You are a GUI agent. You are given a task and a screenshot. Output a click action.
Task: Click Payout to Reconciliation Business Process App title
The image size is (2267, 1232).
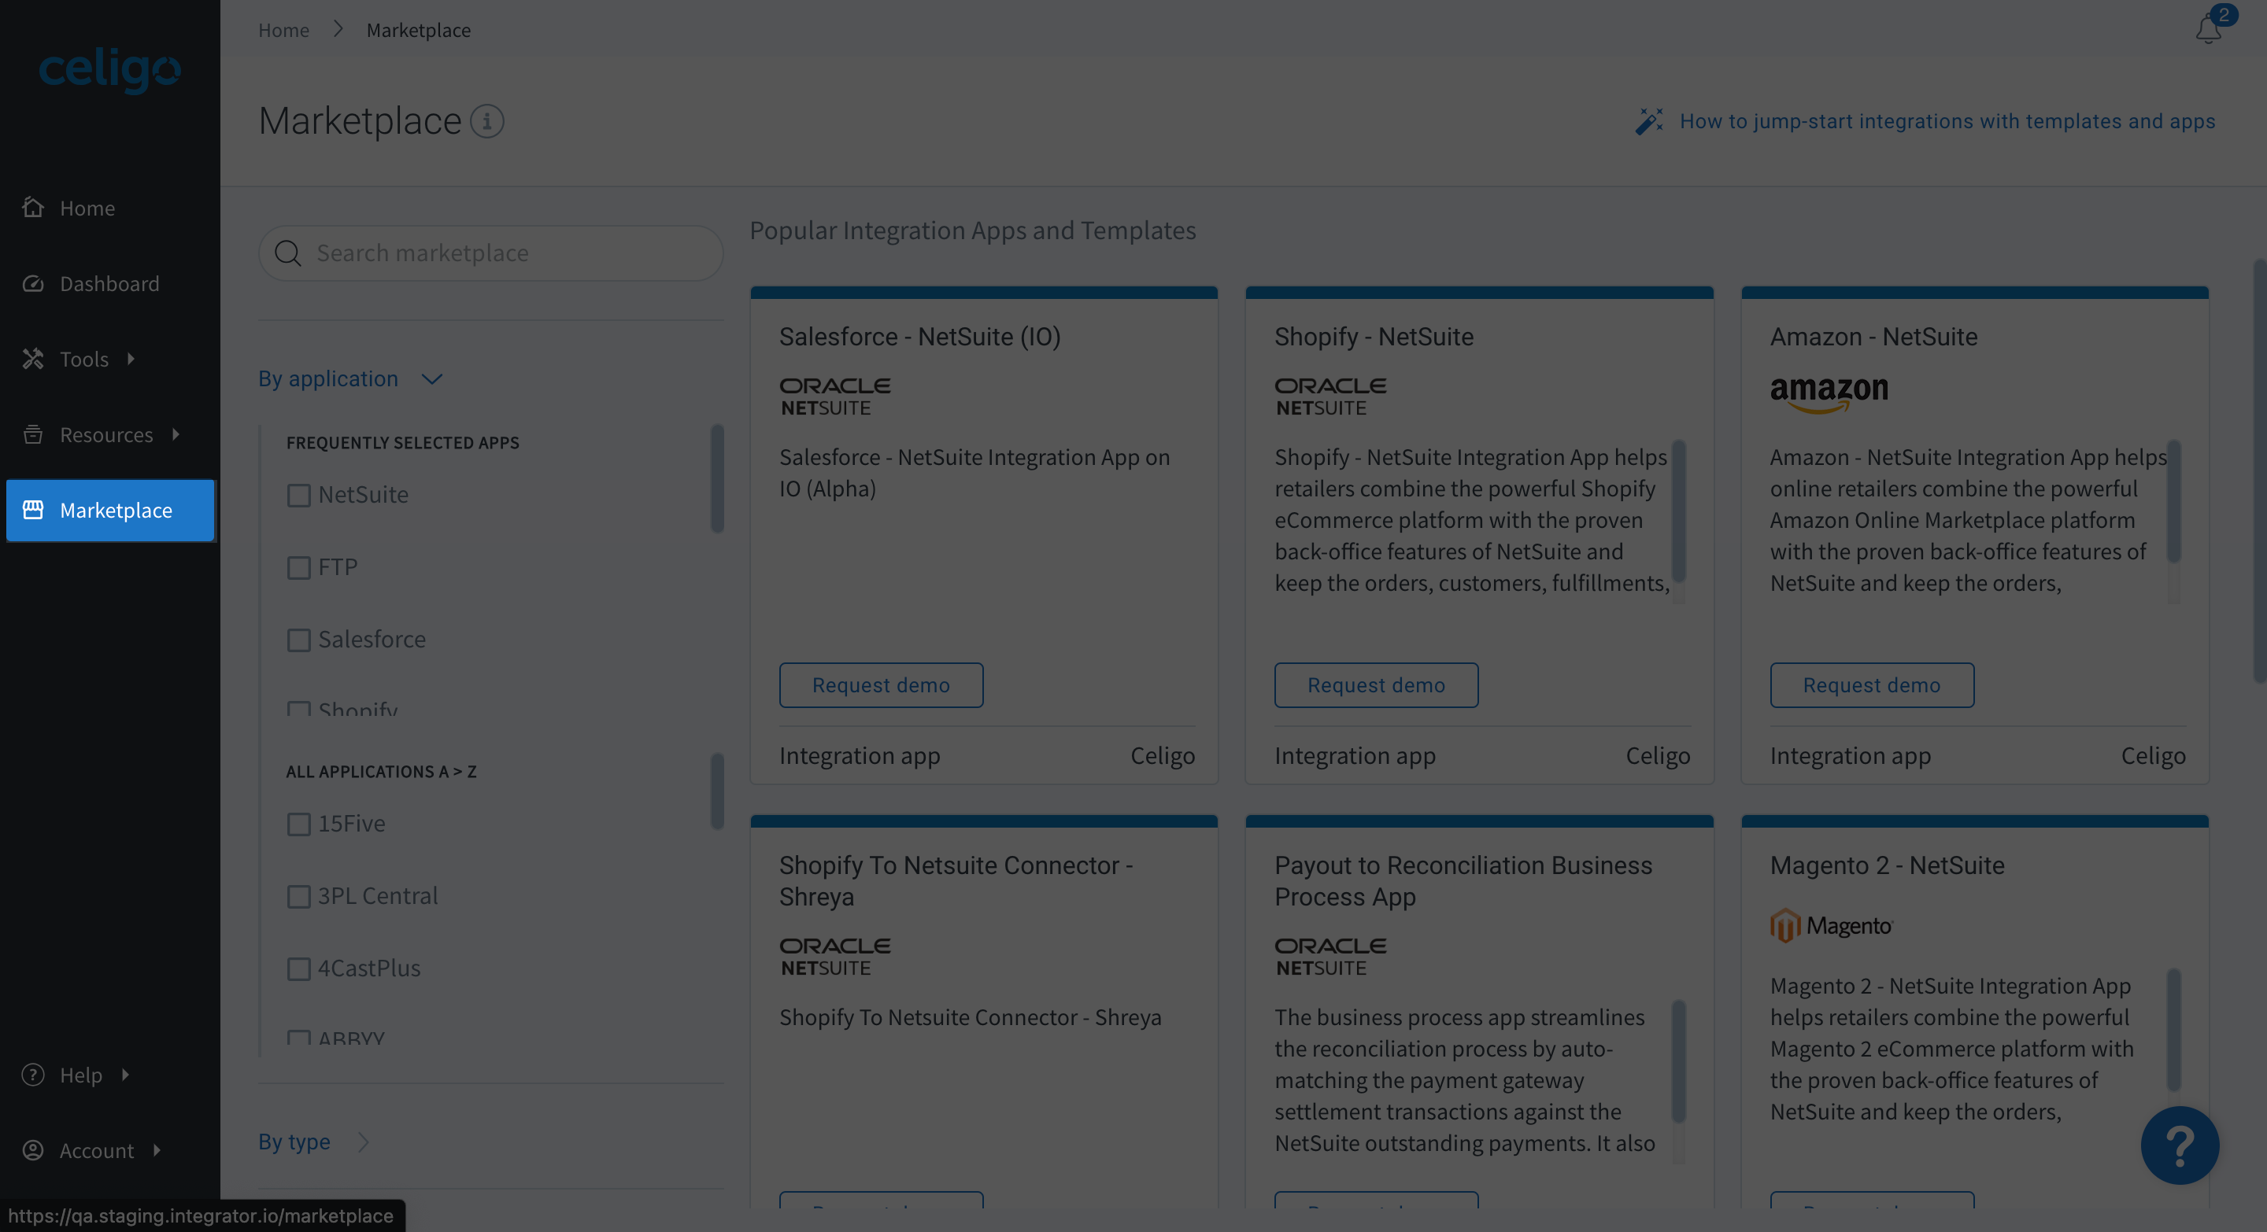point(1463,881)
